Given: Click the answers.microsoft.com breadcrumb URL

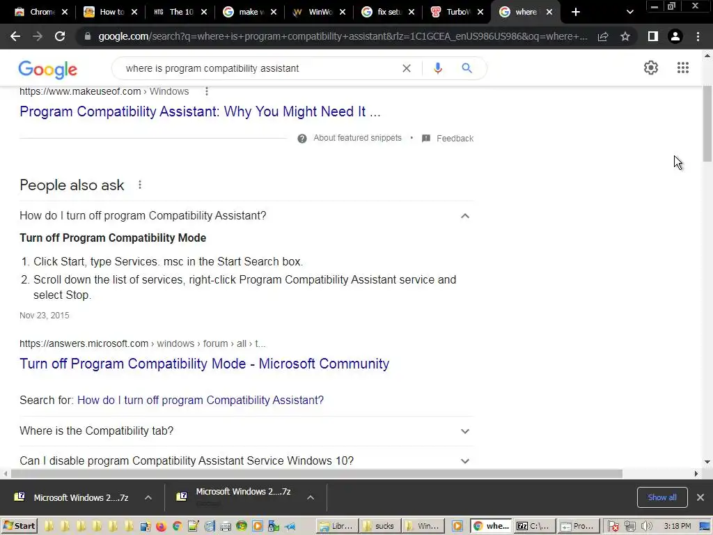Looking at the screenshot, I should [142, 343].
